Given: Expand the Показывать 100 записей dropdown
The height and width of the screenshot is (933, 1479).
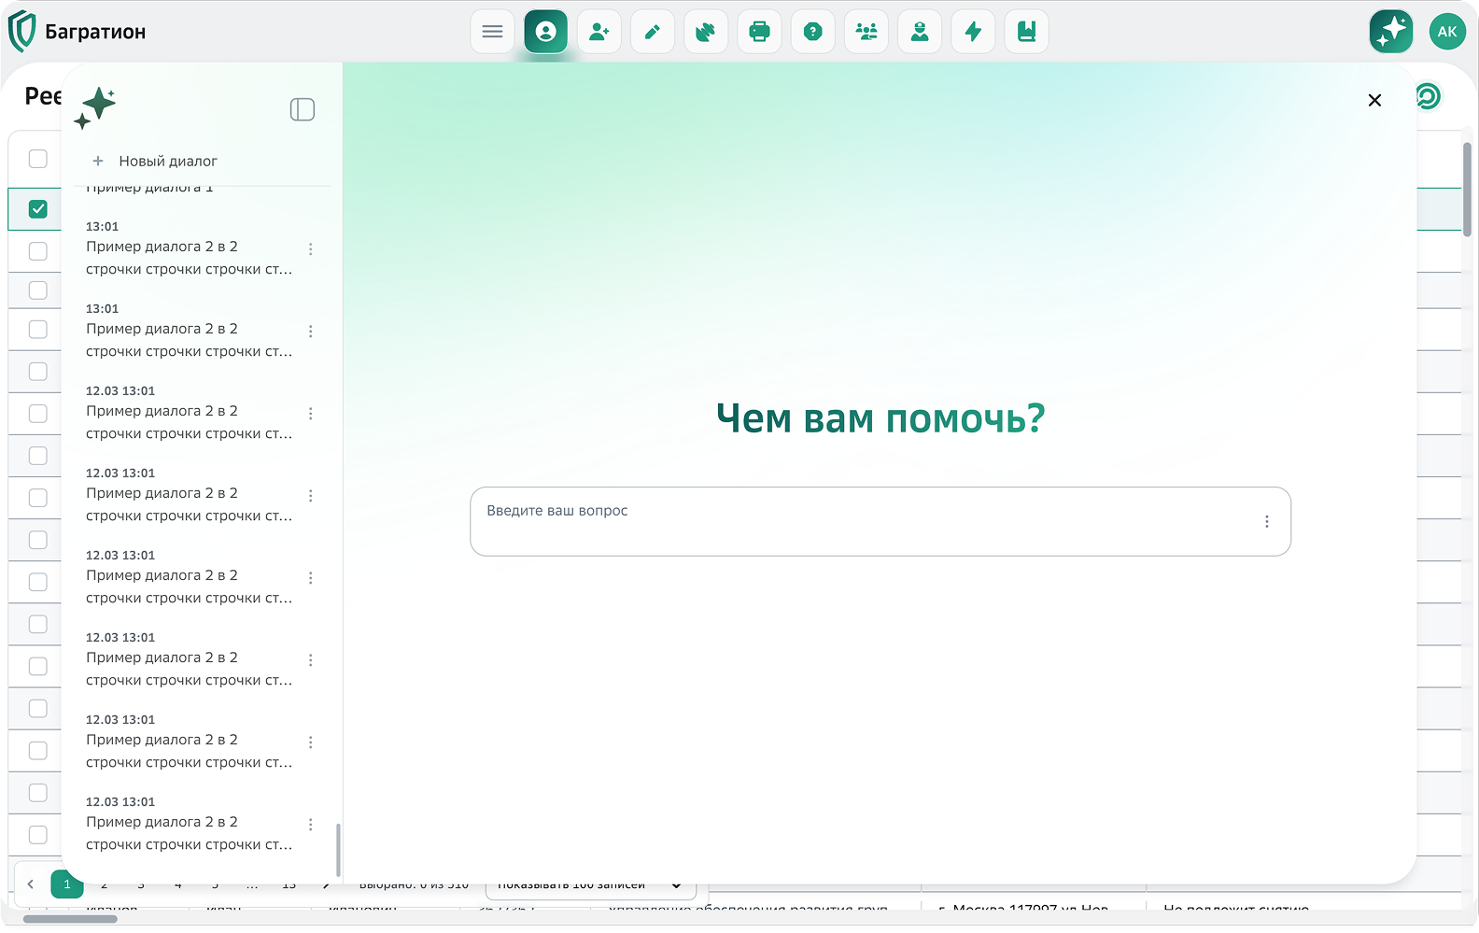Looking at the screenshot, I should (x=591, y=884).
